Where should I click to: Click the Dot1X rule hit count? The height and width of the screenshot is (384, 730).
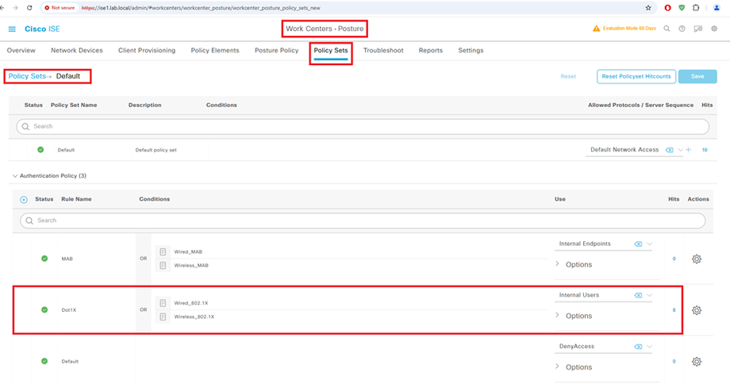(674, 310)
